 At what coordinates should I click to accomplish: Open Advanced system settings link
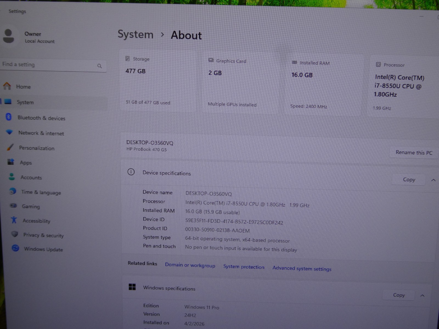pyautogui.click(x=302, y=268)
